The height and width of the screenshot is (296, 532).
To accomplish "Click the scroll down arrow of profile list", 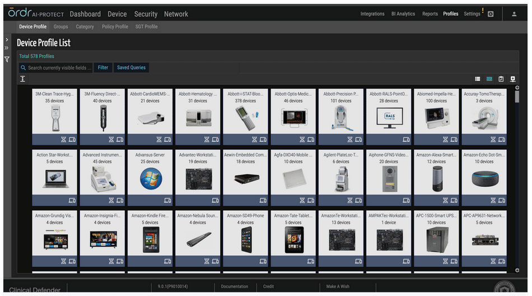I will point(517,270).
